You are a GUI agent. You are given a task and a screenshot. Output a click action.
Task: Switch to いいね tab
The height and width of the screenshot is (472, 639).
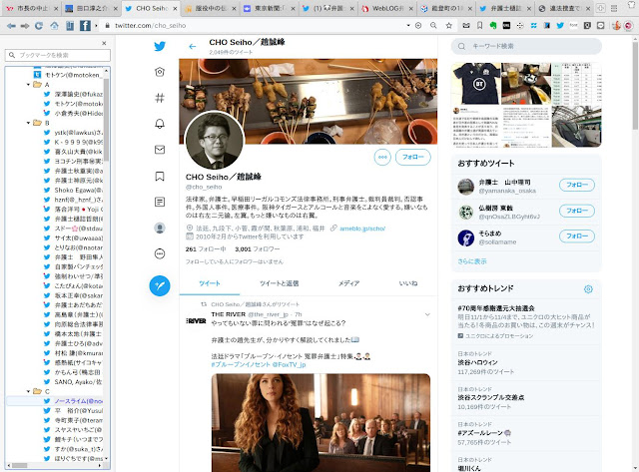pyautogui.click(x=408, y=283)
